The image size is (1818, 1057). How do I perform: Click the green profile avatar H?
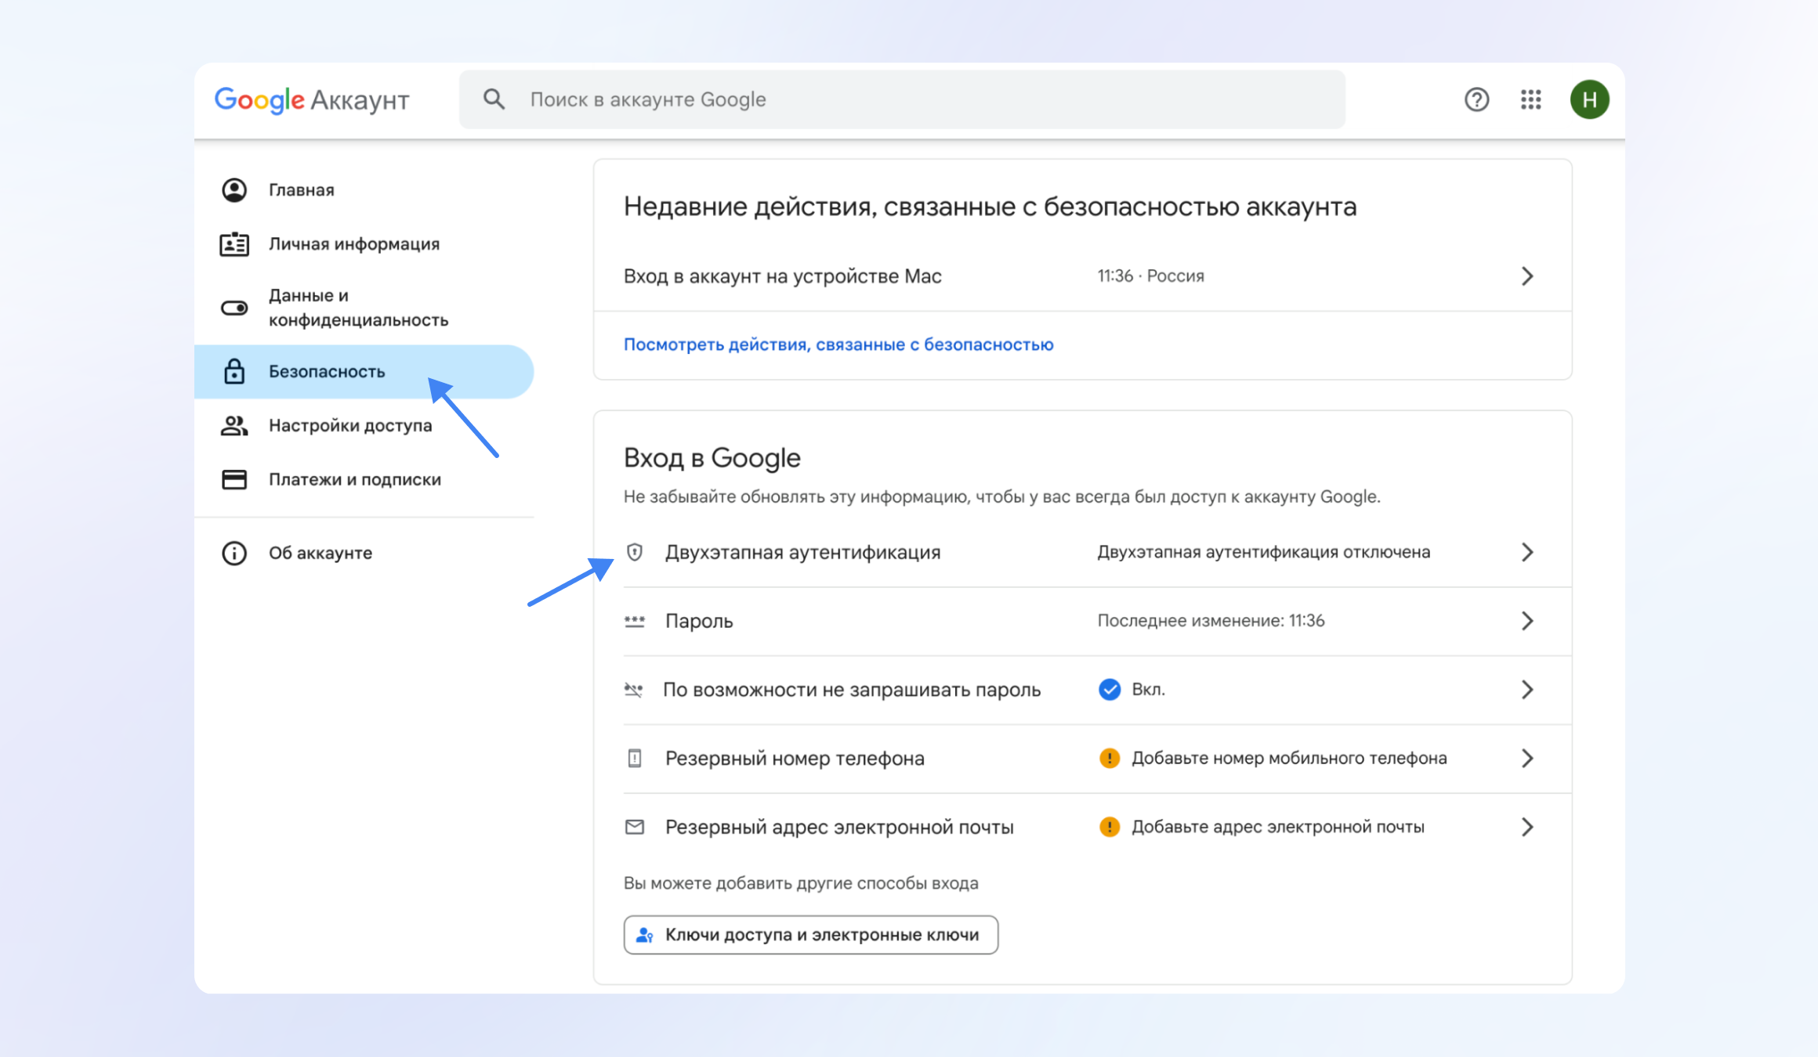[1589, 99]
